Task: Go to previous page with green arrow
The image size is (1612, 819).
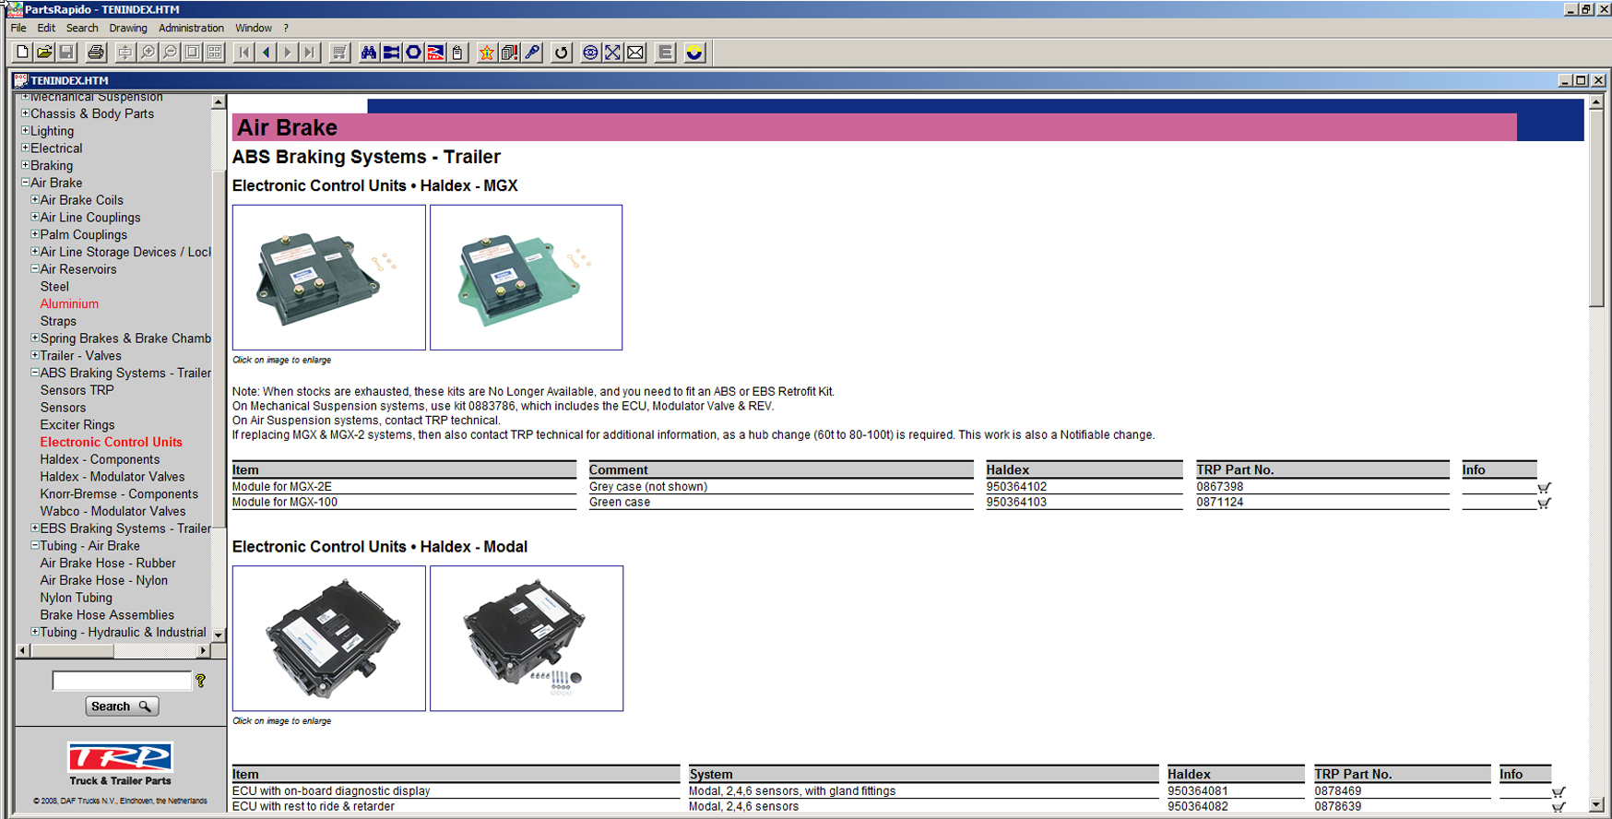Action: tap(267, 53)
